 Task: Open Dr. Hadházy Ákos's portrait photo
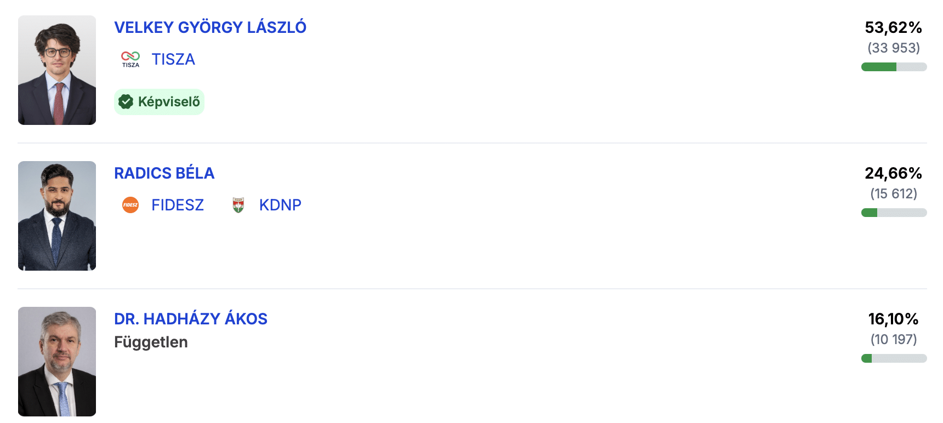(57, 362)
